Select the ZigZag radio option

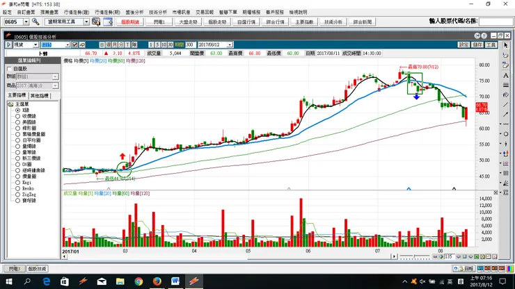17,195
